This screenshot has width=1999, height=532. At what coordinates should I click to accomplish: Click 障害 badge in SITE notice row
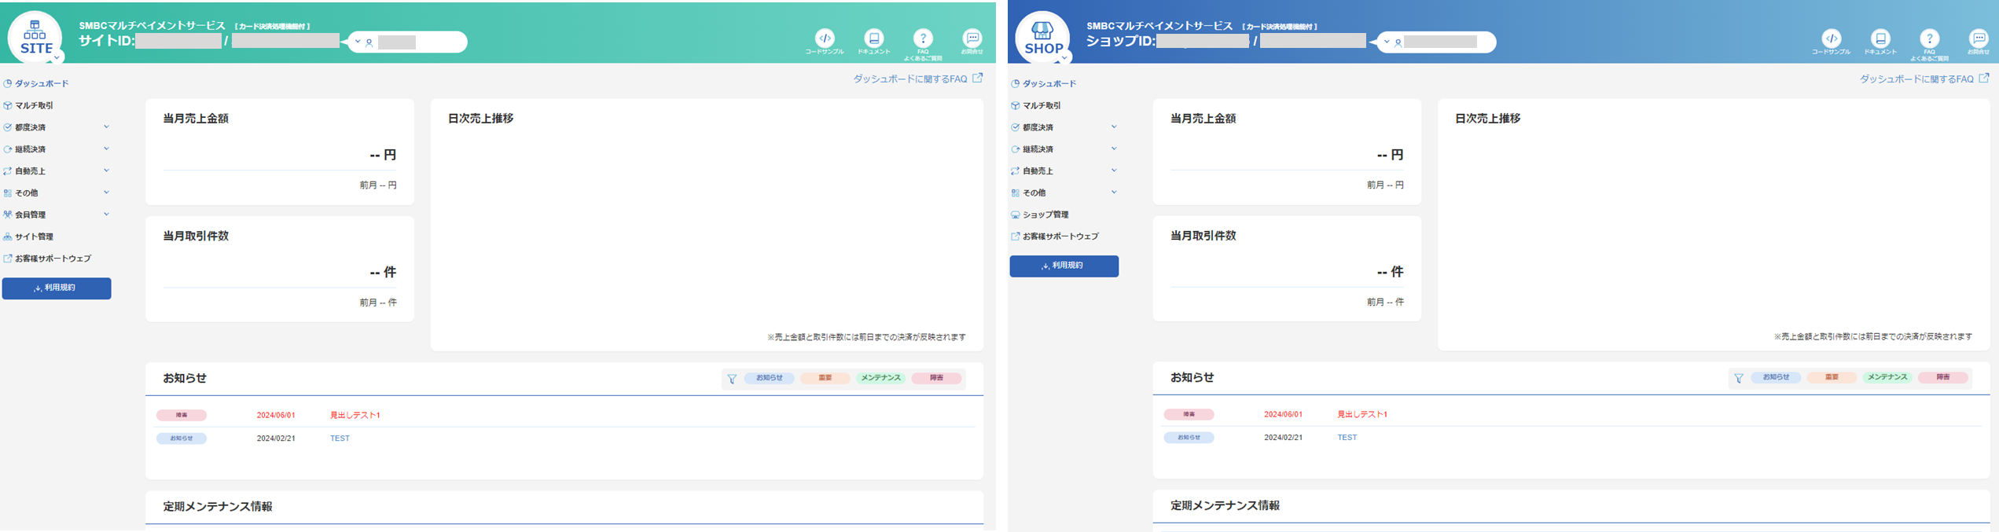click(182, 415)
